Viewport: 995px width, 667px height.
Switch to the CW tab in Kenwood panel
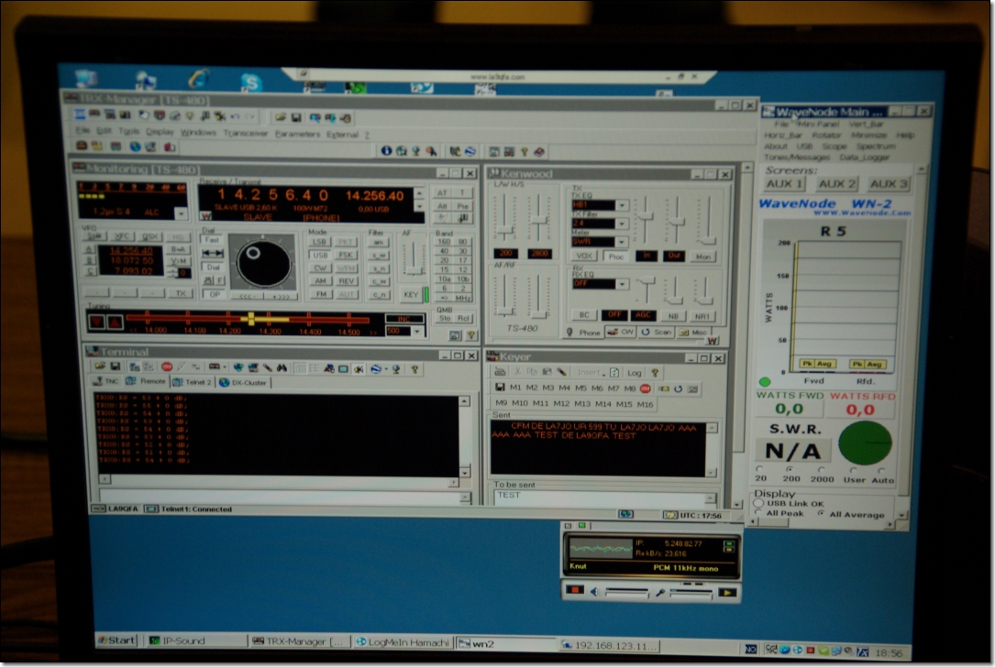(x=620, y=332)
